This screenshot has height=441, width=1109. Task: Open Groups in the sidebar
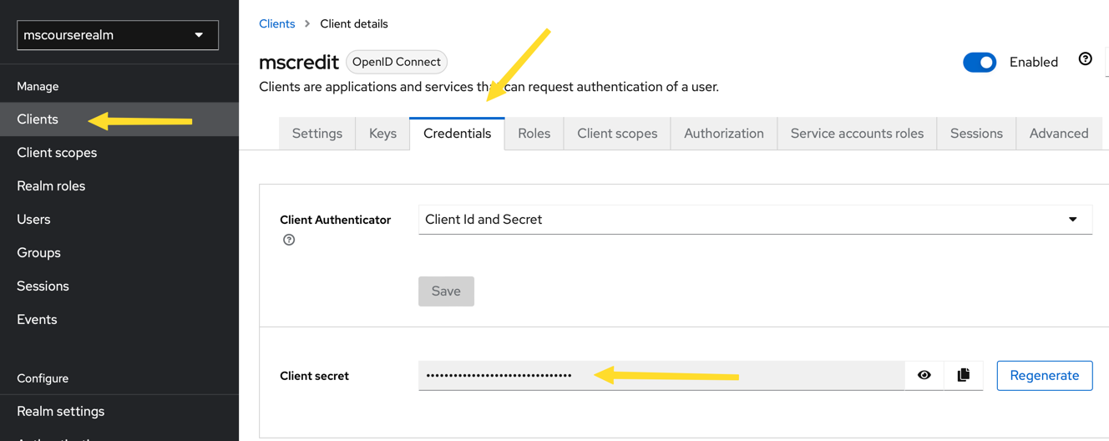coord(119,253)
